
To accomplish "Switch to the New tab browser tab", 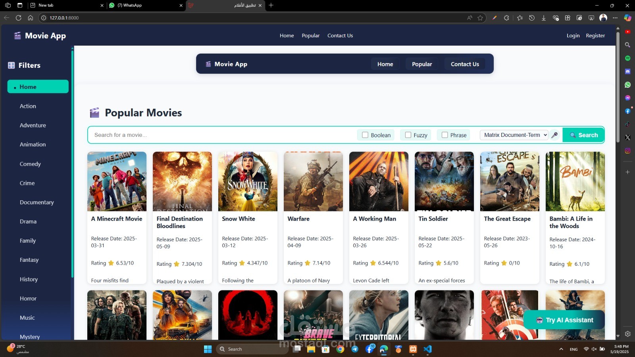I will coord(67,5).
